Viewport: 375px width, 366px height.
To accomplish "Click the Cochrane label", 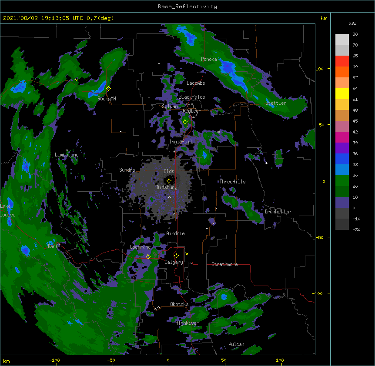I will point(140,247).
